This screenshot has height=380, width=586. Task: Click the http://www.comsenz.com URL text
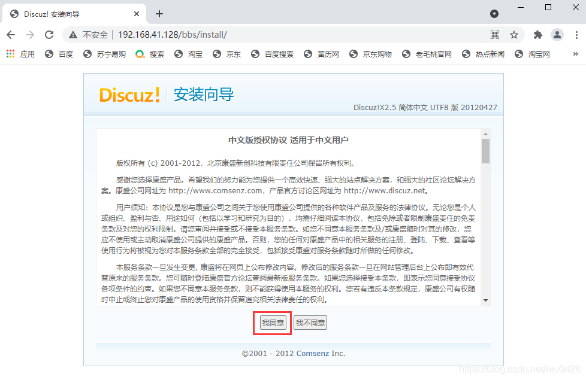click(x=215, y=191)
